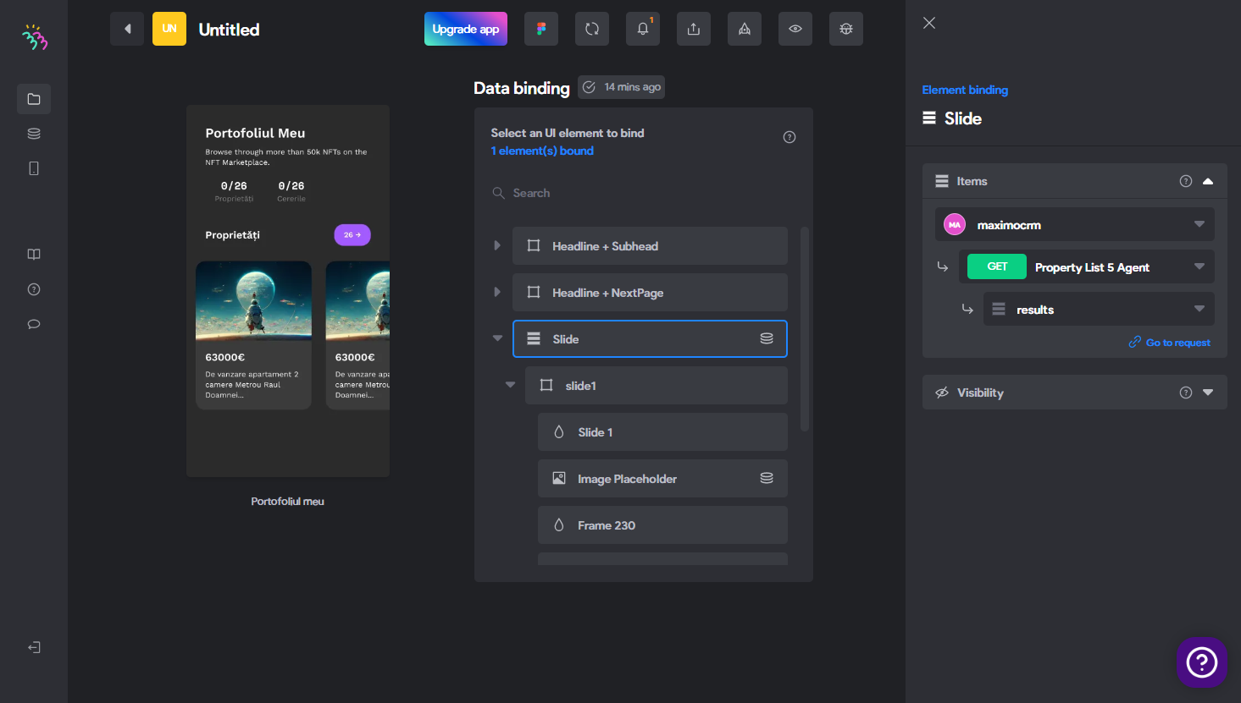This screenshot has height=703, width=1241.
Task: Open the debug bug icon
Action: tap(846, 29)
